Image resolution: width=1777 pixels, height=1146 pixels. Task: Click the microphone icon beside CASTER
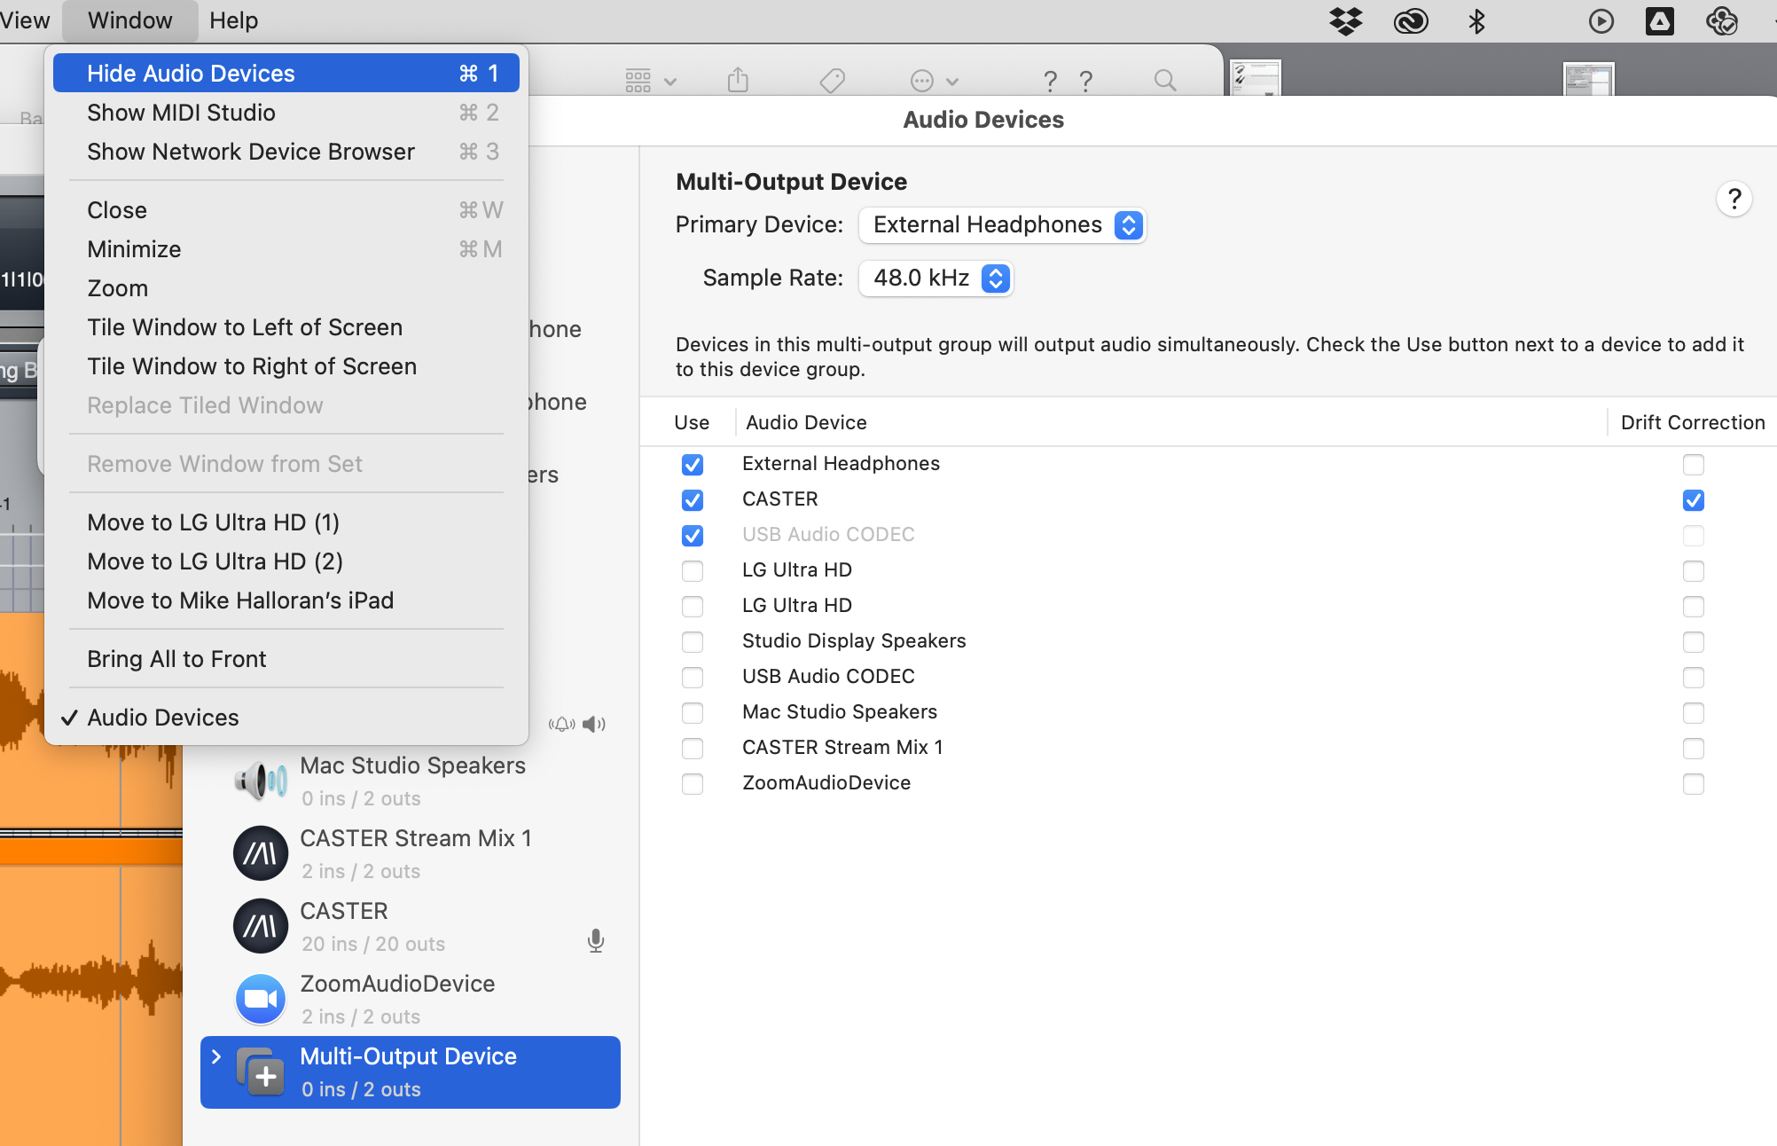[x=596, y=941]
